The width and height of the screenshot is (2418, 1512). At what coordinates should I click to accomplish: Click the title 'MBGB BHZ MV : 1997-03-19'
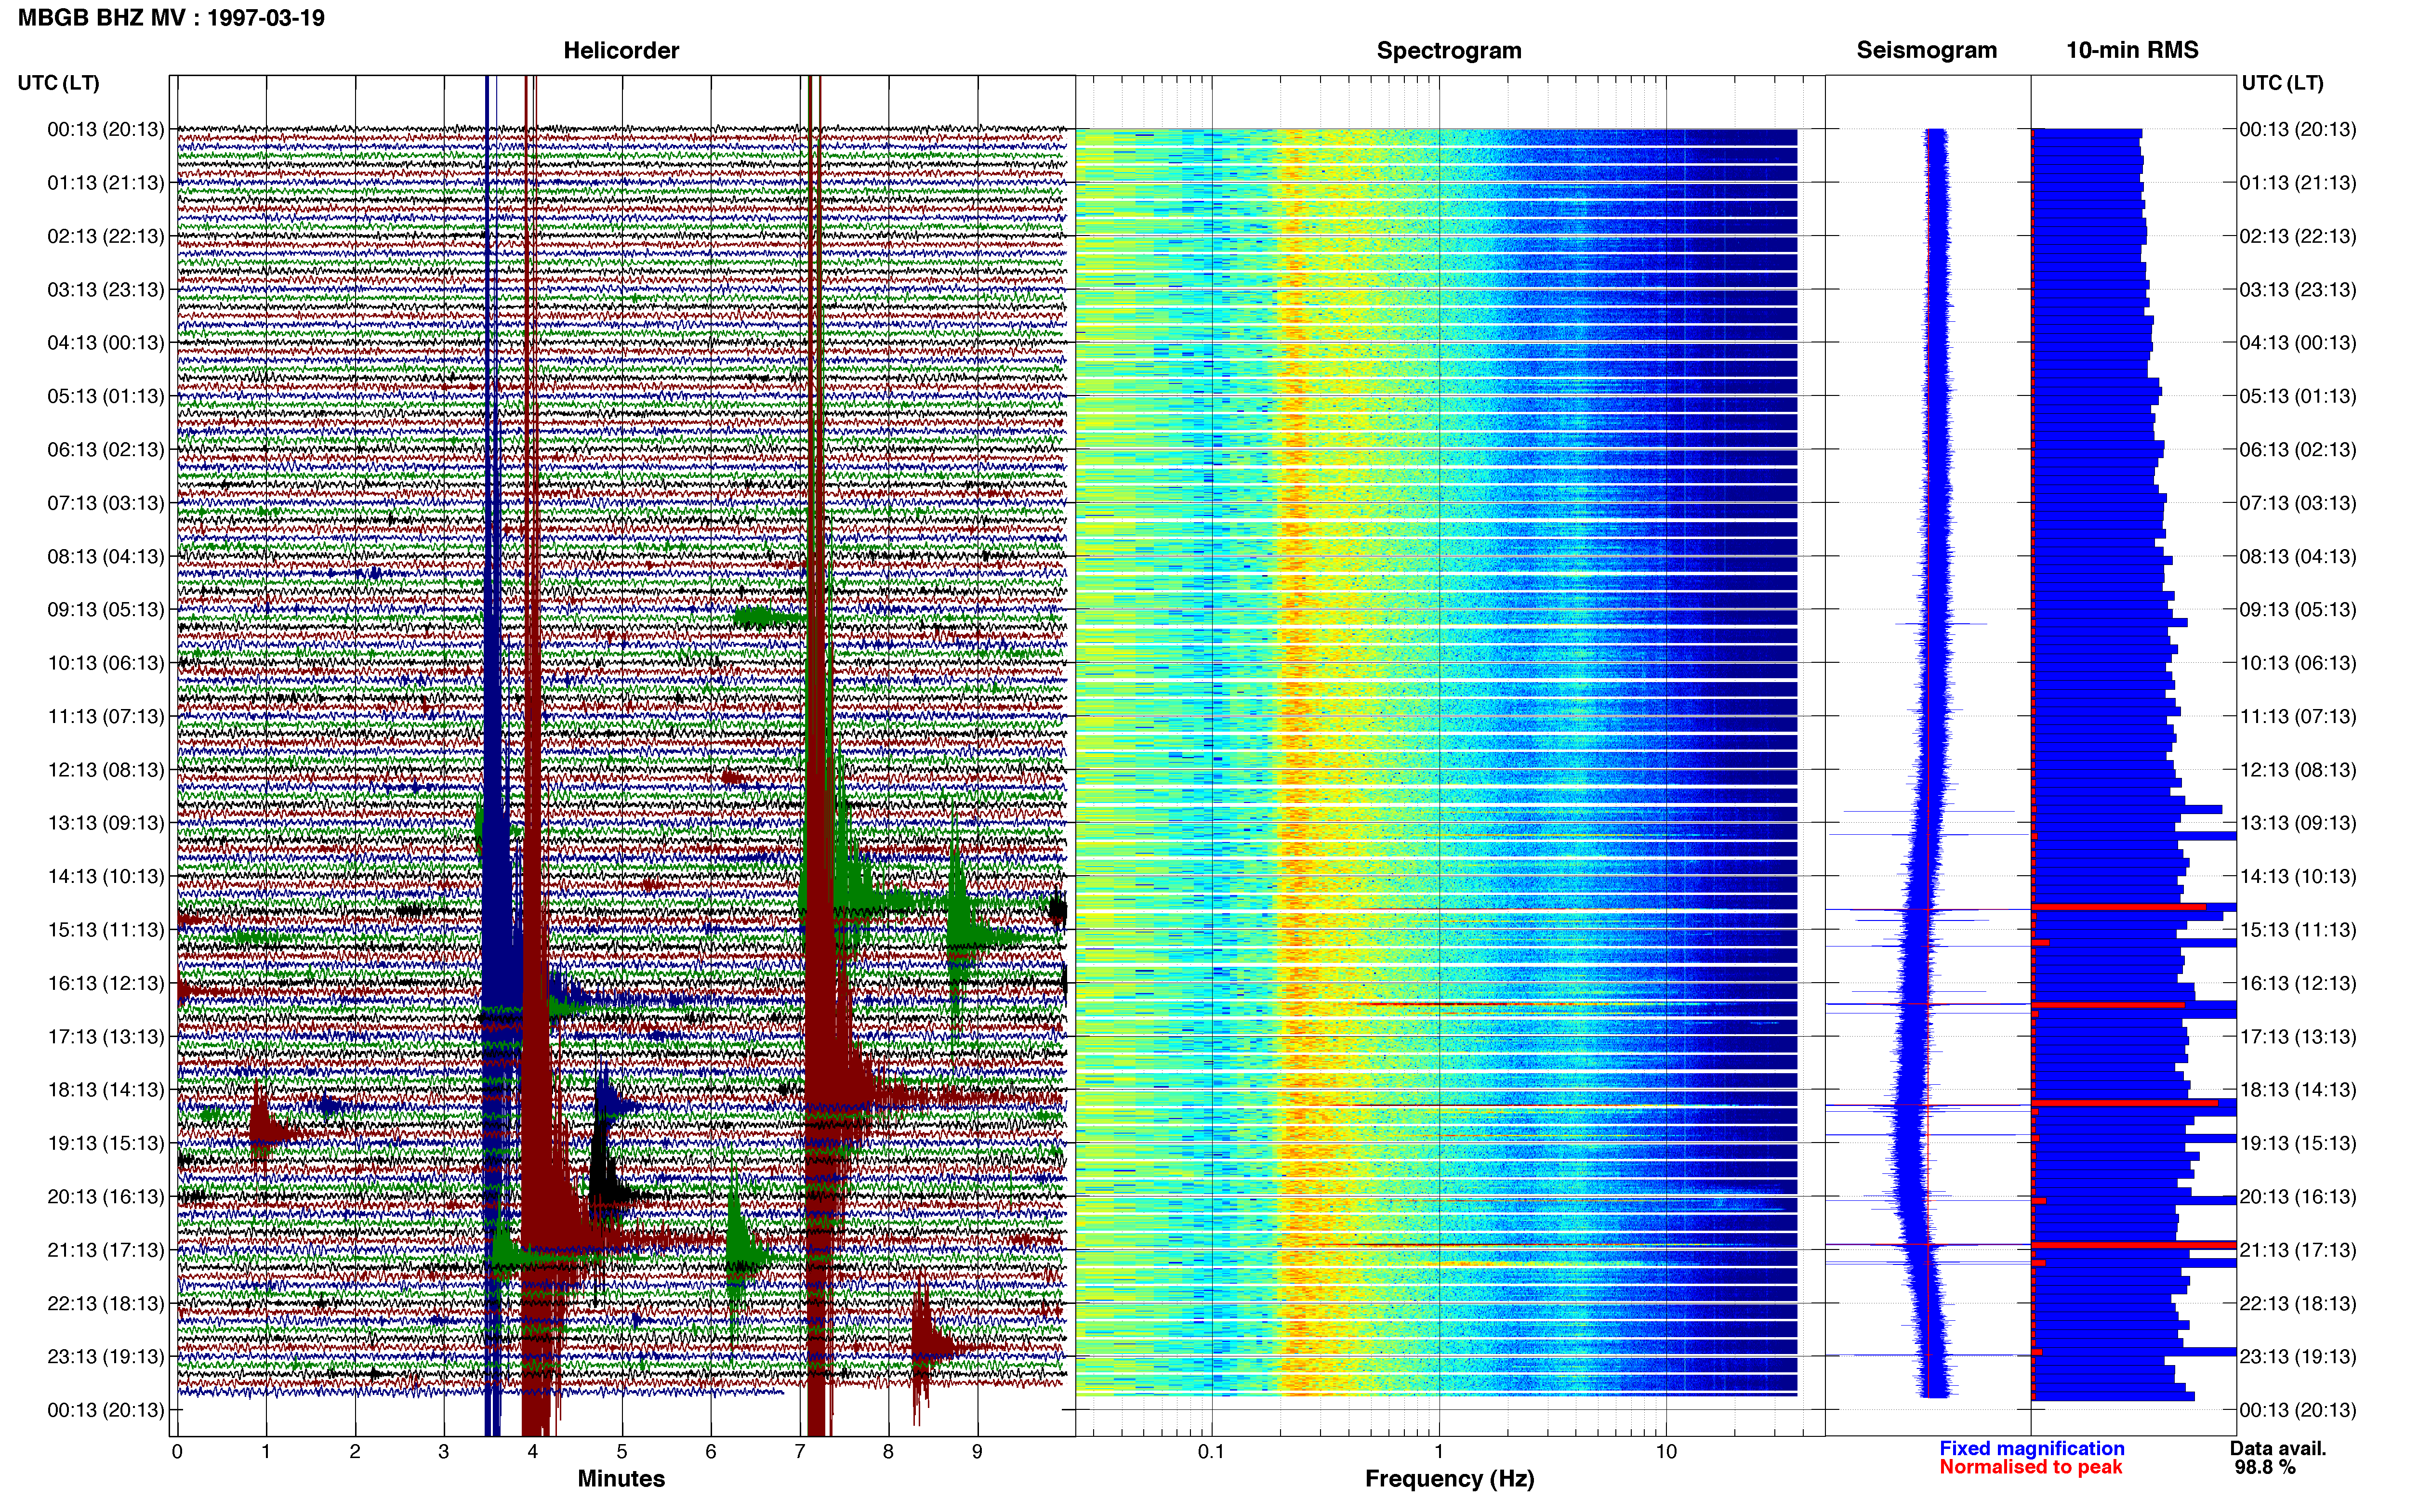(x=171, y=18)
